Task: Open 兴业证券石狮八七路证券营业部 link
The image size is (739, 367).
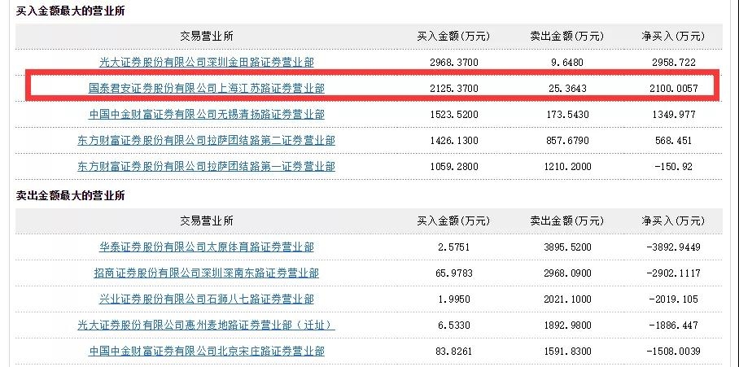Action: pos(207,299)
